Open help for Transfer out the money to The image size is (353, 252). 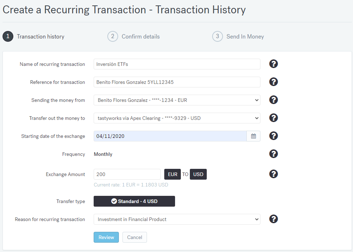[273, 118]
